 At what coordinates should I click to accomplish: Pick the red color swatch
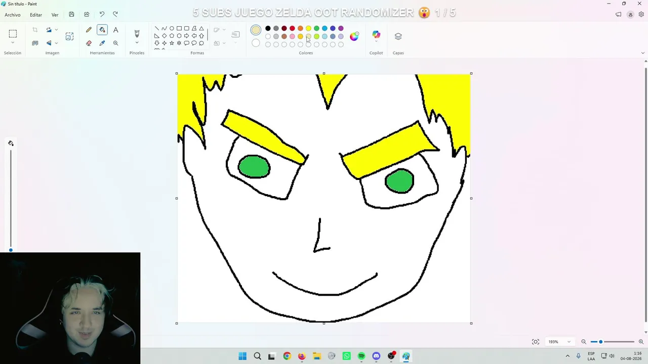coord(292,28)
